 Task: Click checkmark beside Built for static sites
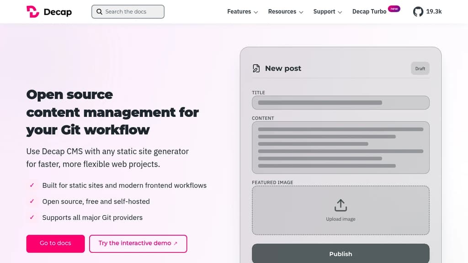click(x=32, y=185)
